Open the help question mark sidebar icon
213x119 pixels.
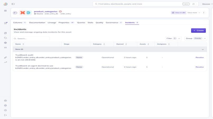pos(6,110)
